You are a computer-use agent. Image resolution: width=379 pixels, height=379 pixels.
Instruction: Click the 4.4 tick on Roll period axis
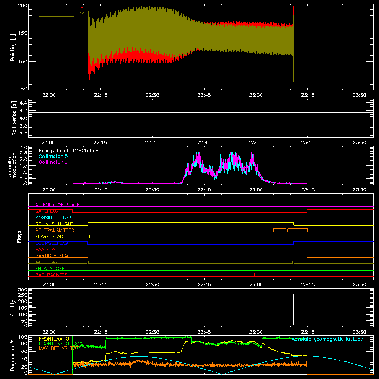coord(23,103)
